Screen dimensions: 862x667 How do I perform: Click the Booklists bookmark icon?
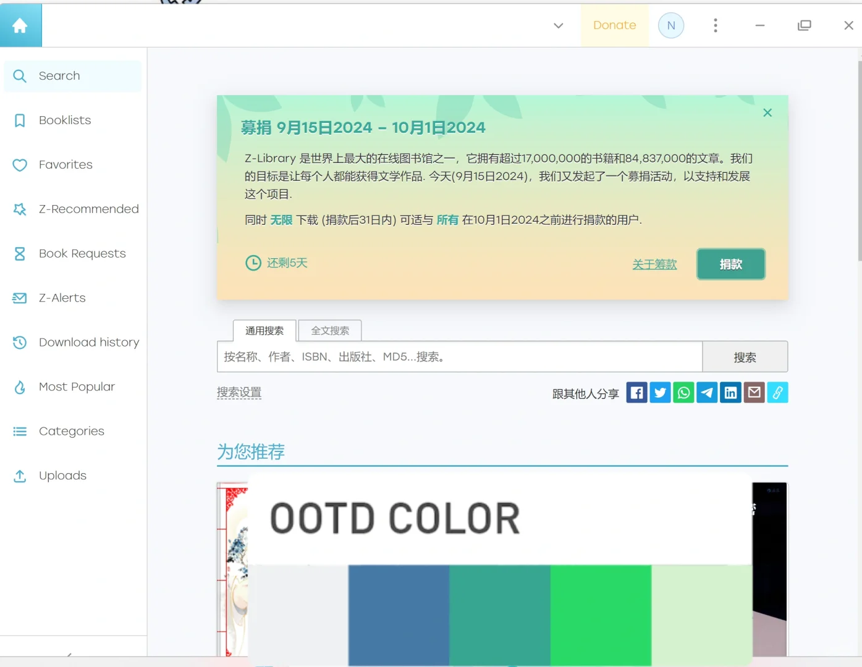coord(20,120)
